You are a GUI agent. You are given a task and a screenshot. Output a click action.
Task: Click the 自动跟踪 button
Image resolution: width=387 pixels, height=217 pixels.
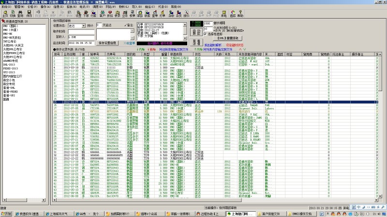(x=196, y=32)
